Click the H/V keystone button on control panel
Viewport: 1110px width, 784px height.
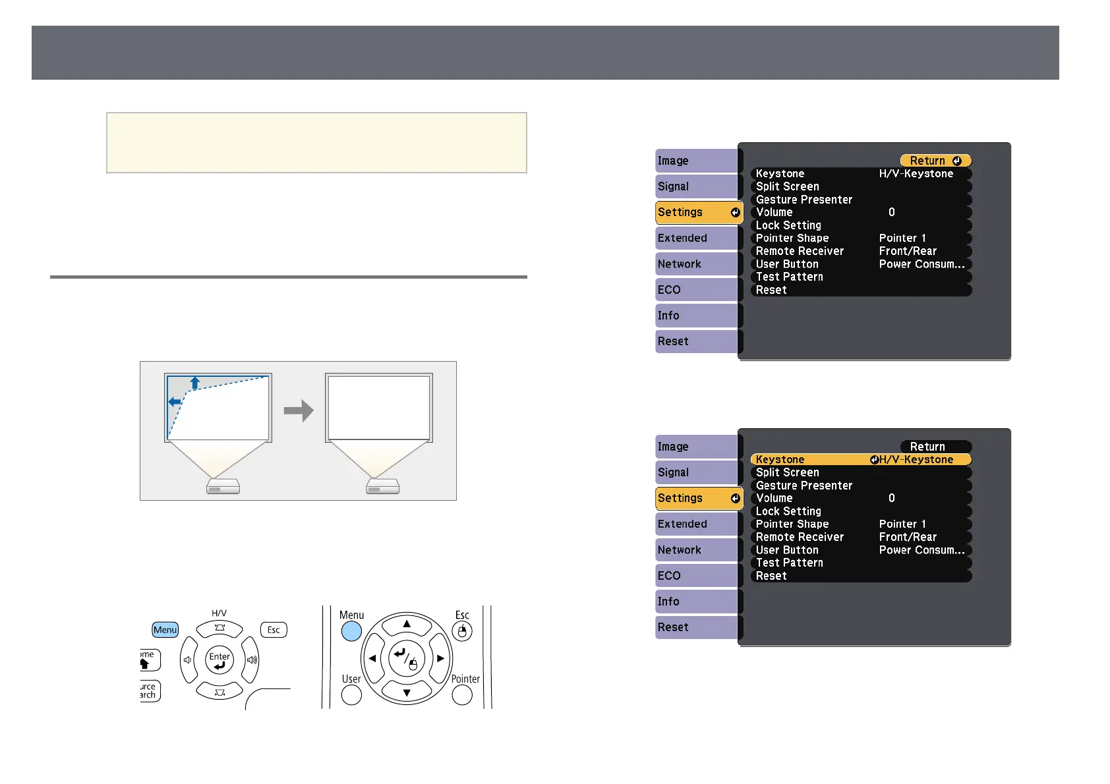[219, 628]
